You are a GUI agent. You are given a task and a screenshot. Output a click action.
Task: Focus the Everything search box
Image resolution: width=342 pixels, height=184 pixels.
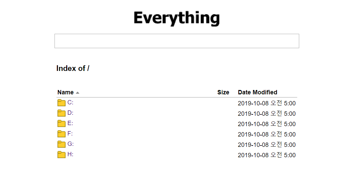177,41
